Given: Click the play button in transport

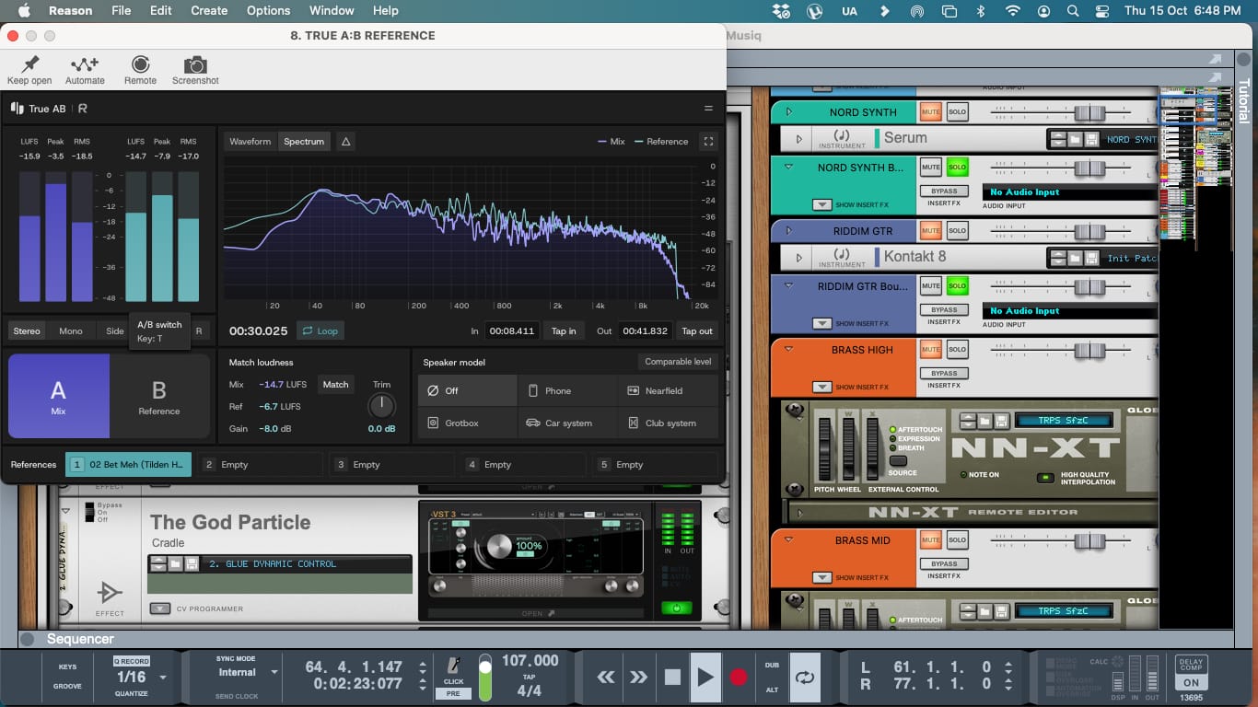Looking at the screenshot, I should pyautogui.click(x=705, y=678).
